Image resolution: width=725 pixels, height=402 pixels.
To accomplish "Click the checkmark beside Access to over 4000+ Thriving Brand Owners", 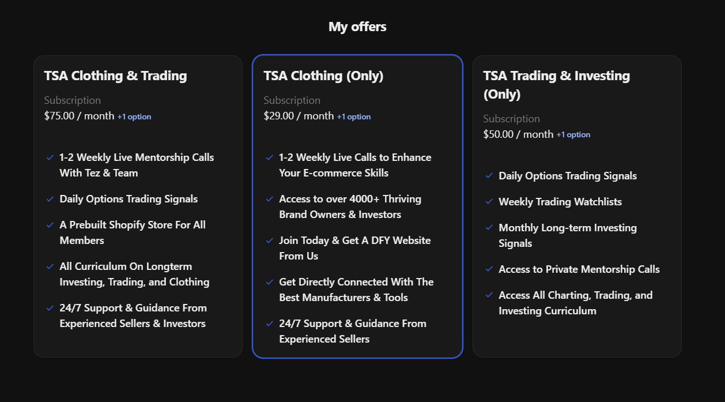I will [269, 199].
